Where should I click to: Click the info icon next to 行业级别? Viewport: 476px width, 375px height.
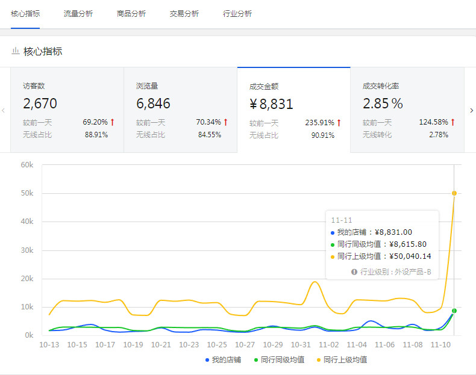pyautogui.click(x=354, y=272)
